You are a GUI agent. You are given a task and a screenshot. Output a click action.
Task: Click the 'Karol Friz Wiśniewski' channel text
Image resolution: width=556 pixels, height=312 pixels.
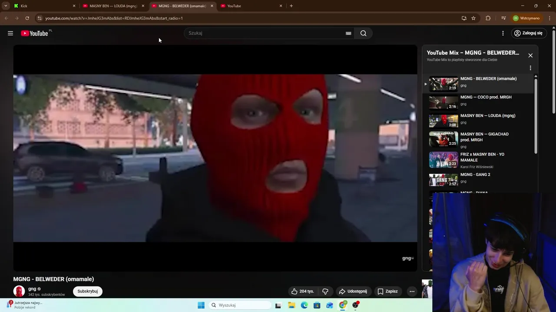coord(477,167)
